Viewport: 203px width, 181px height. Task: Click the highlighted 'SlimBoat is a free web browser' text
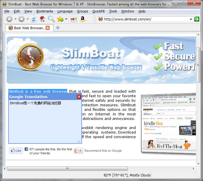[38, 91]
